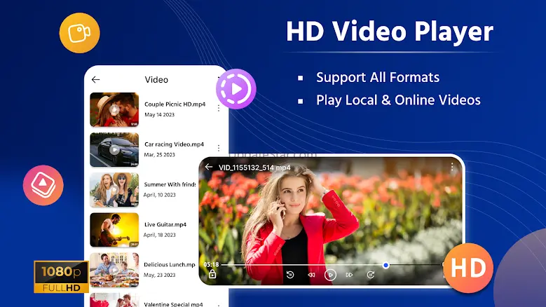Click the video progress track
This screenshot has width=546, height=307.
tap(332, 265)
